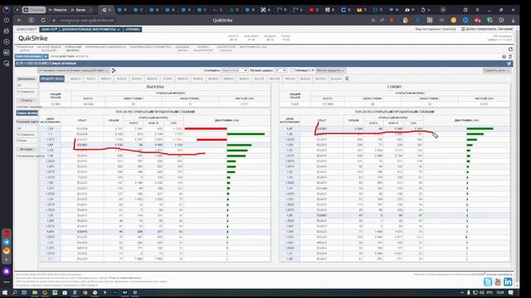
Task: Open Windows taskbar search
Action: pos(15,292)
